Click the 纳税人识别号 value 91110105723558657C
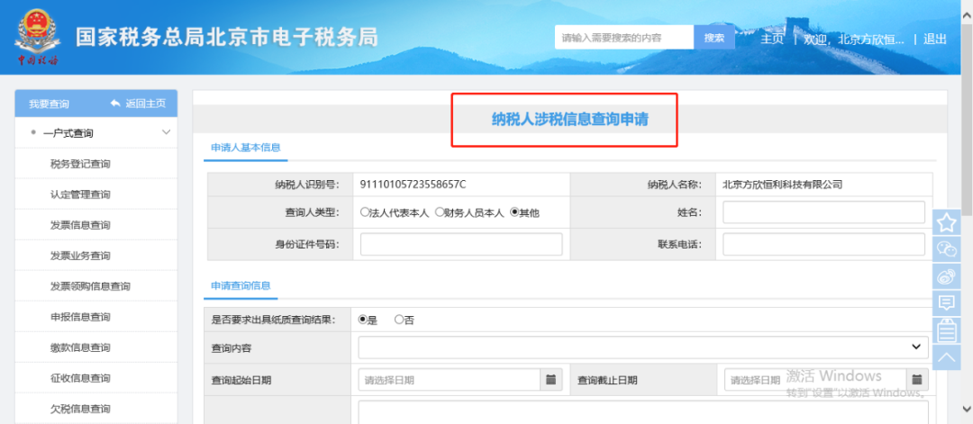973x424 pixels. [x=413, y=185]
